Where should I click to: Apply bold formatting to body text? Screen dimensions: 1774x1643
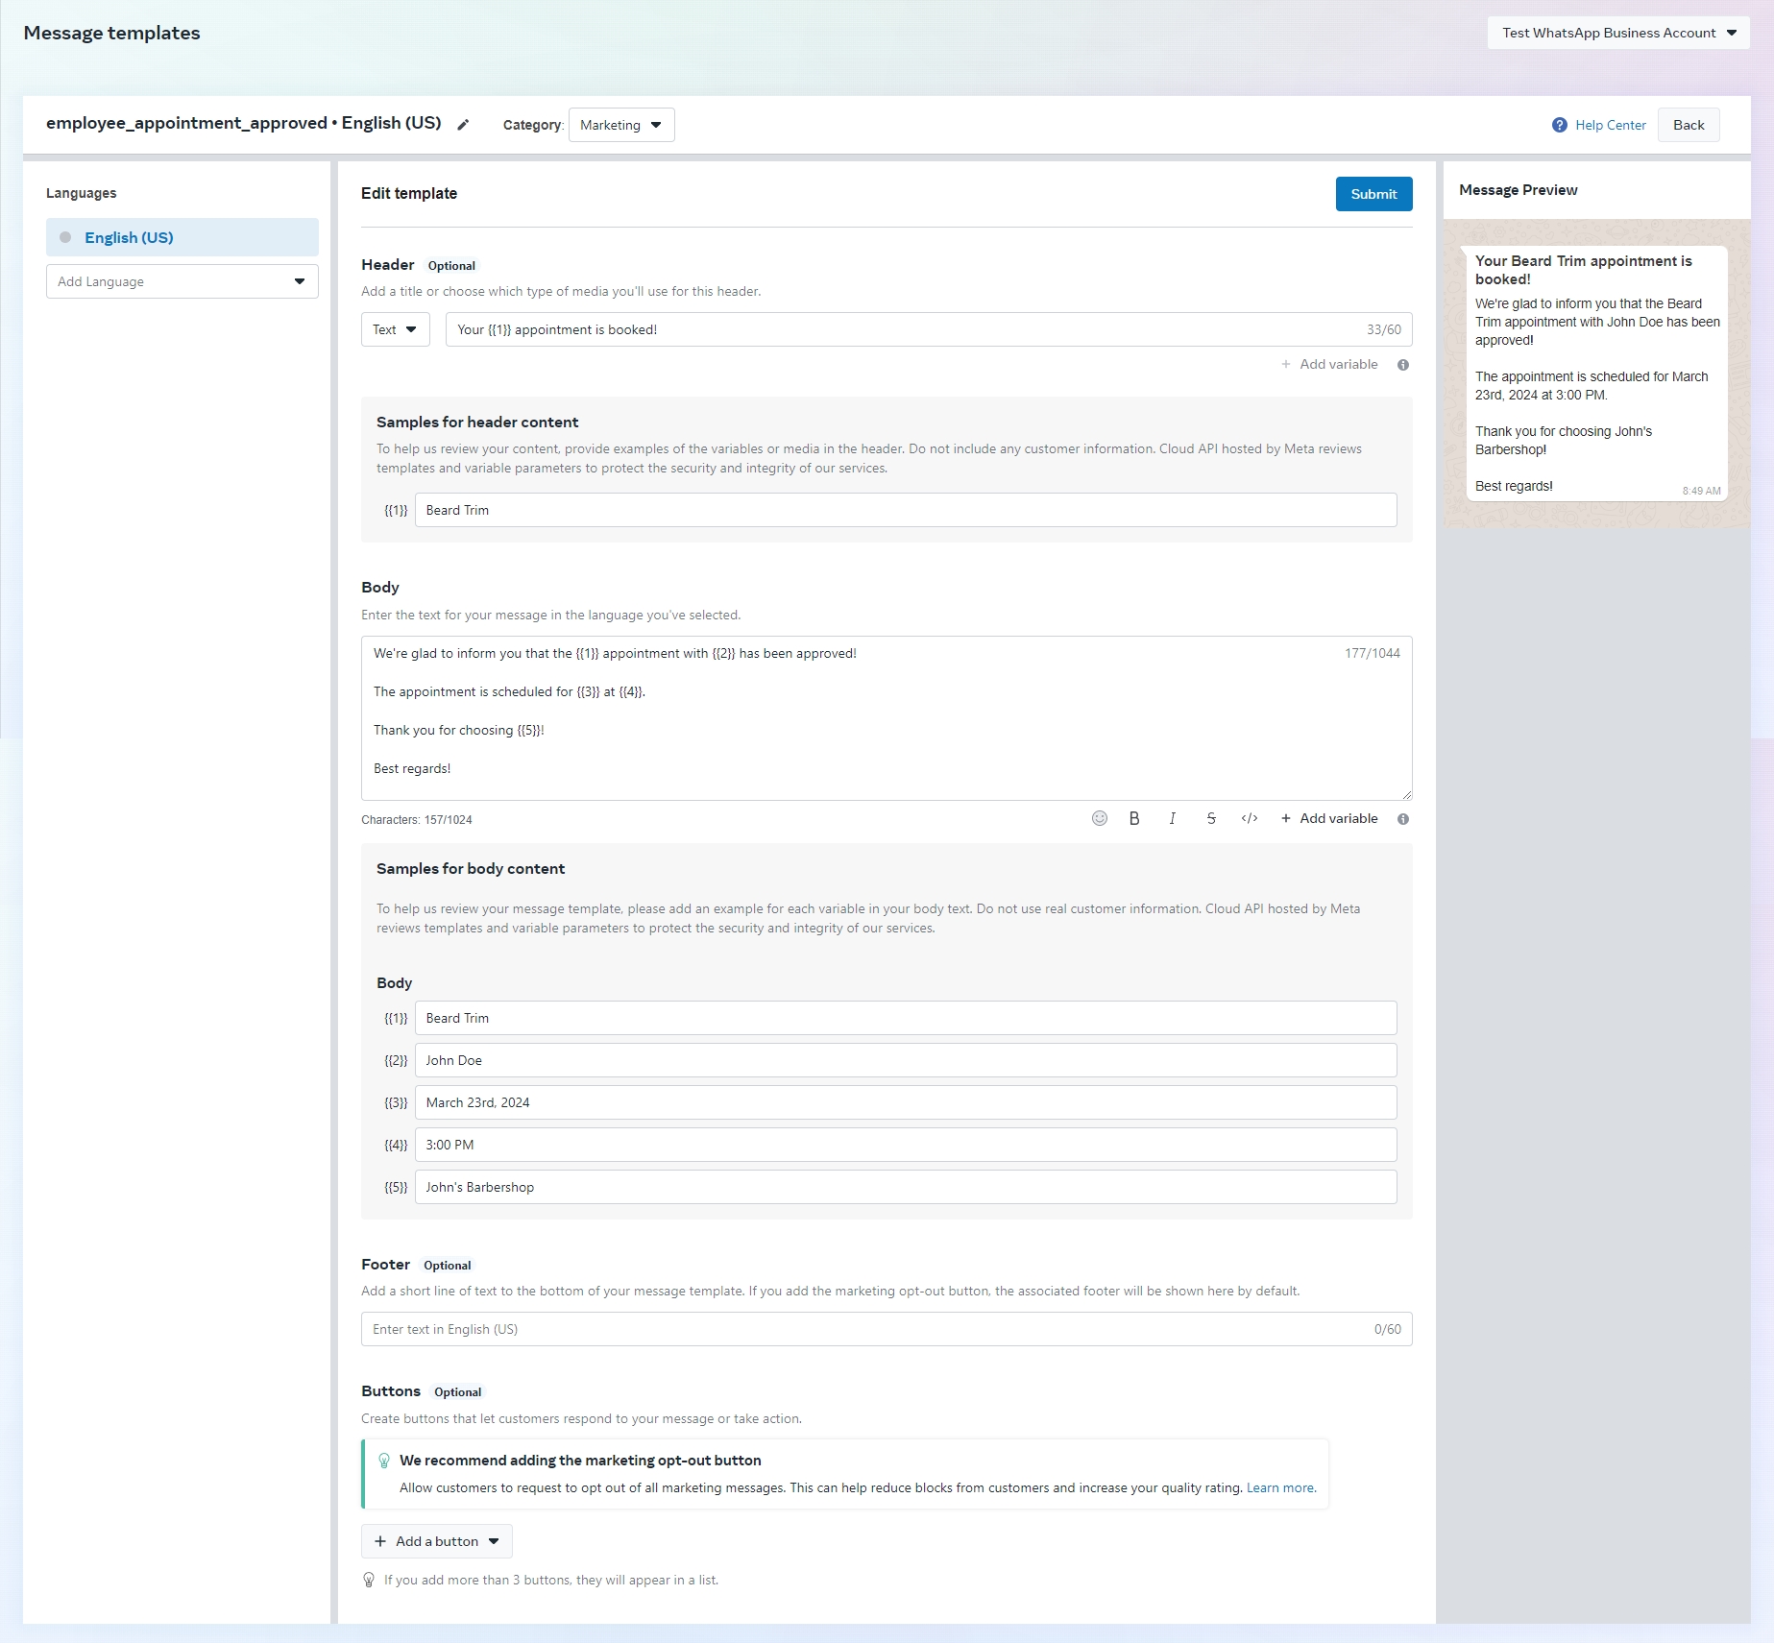(1134, 818)
